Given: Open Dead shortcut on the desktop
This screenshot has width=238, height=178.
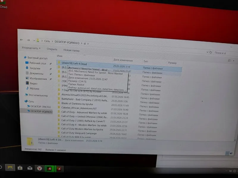Looking at the screenshot, I should (4, 4).
